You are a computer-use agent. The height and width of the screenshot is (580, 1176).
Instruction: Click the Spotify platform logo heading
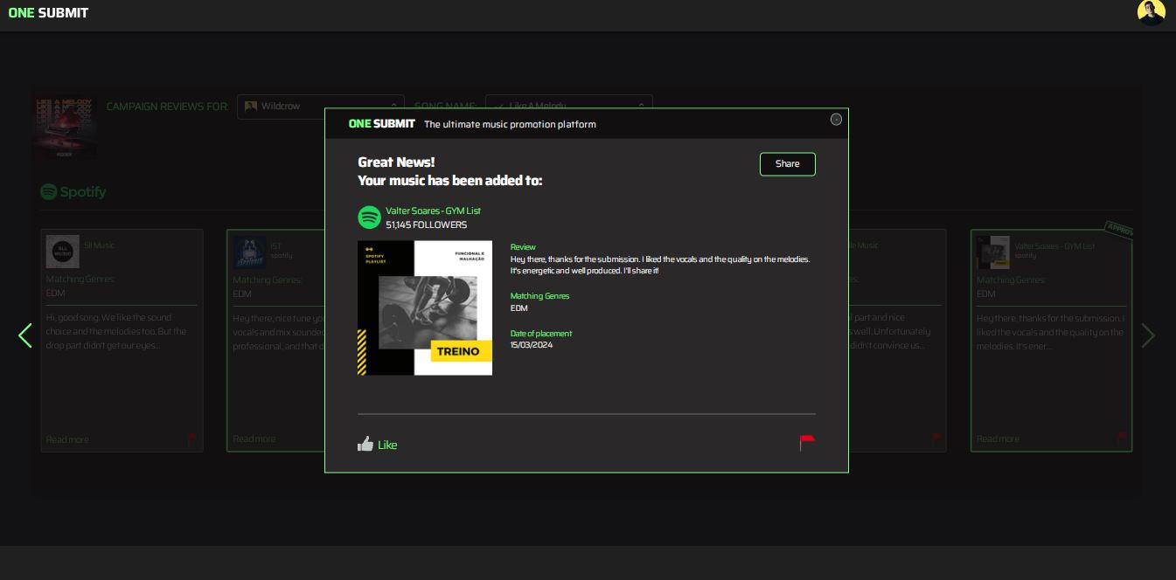pos(73,191)
